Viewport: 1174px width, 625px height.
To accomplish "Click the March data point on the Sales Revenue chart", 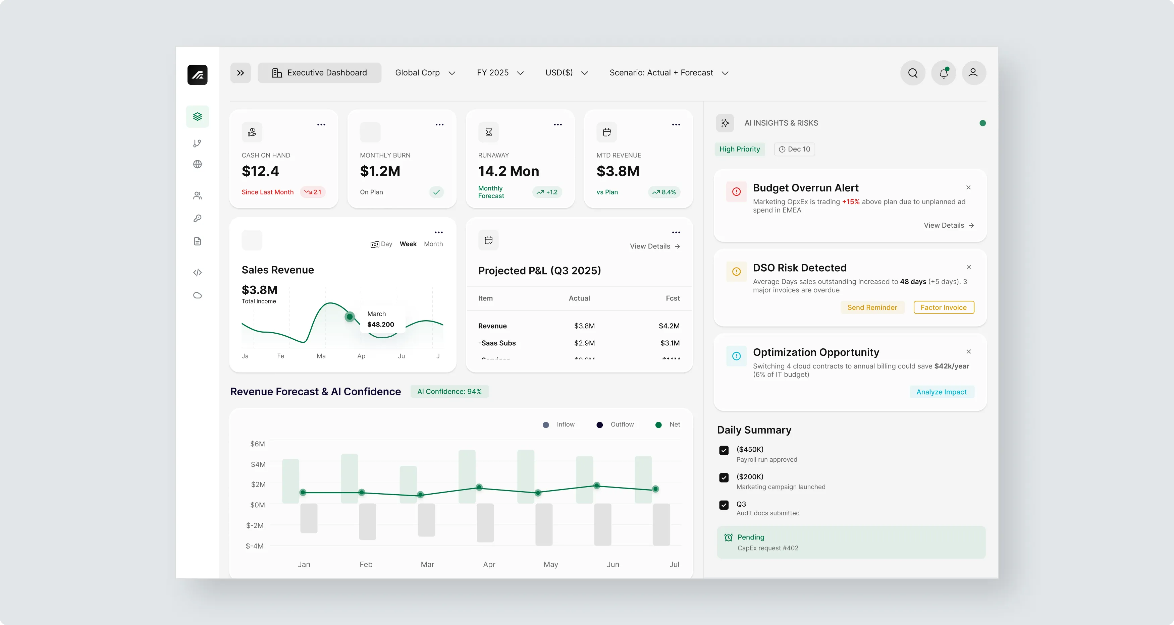I will pos(350,317).
